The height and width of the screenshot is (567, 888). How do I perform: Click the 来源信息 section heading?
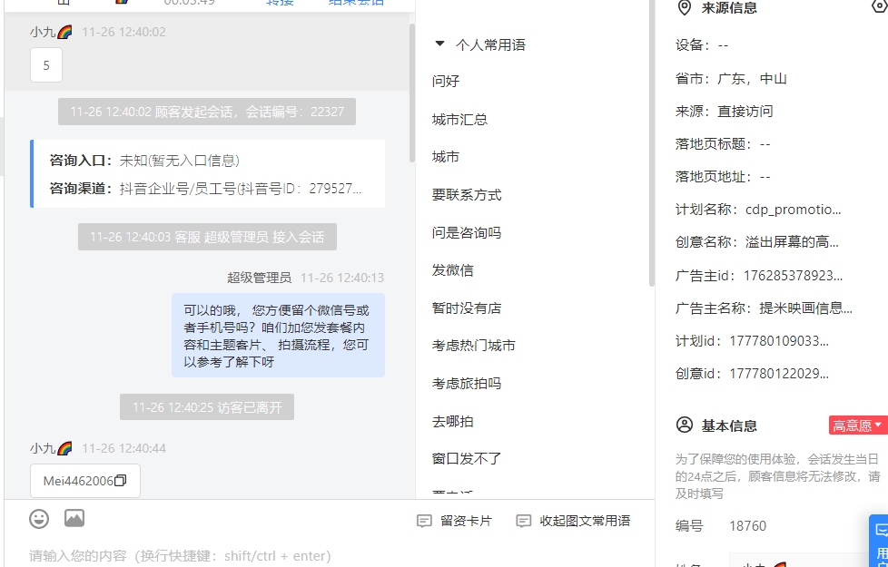[x=729, y=8]
